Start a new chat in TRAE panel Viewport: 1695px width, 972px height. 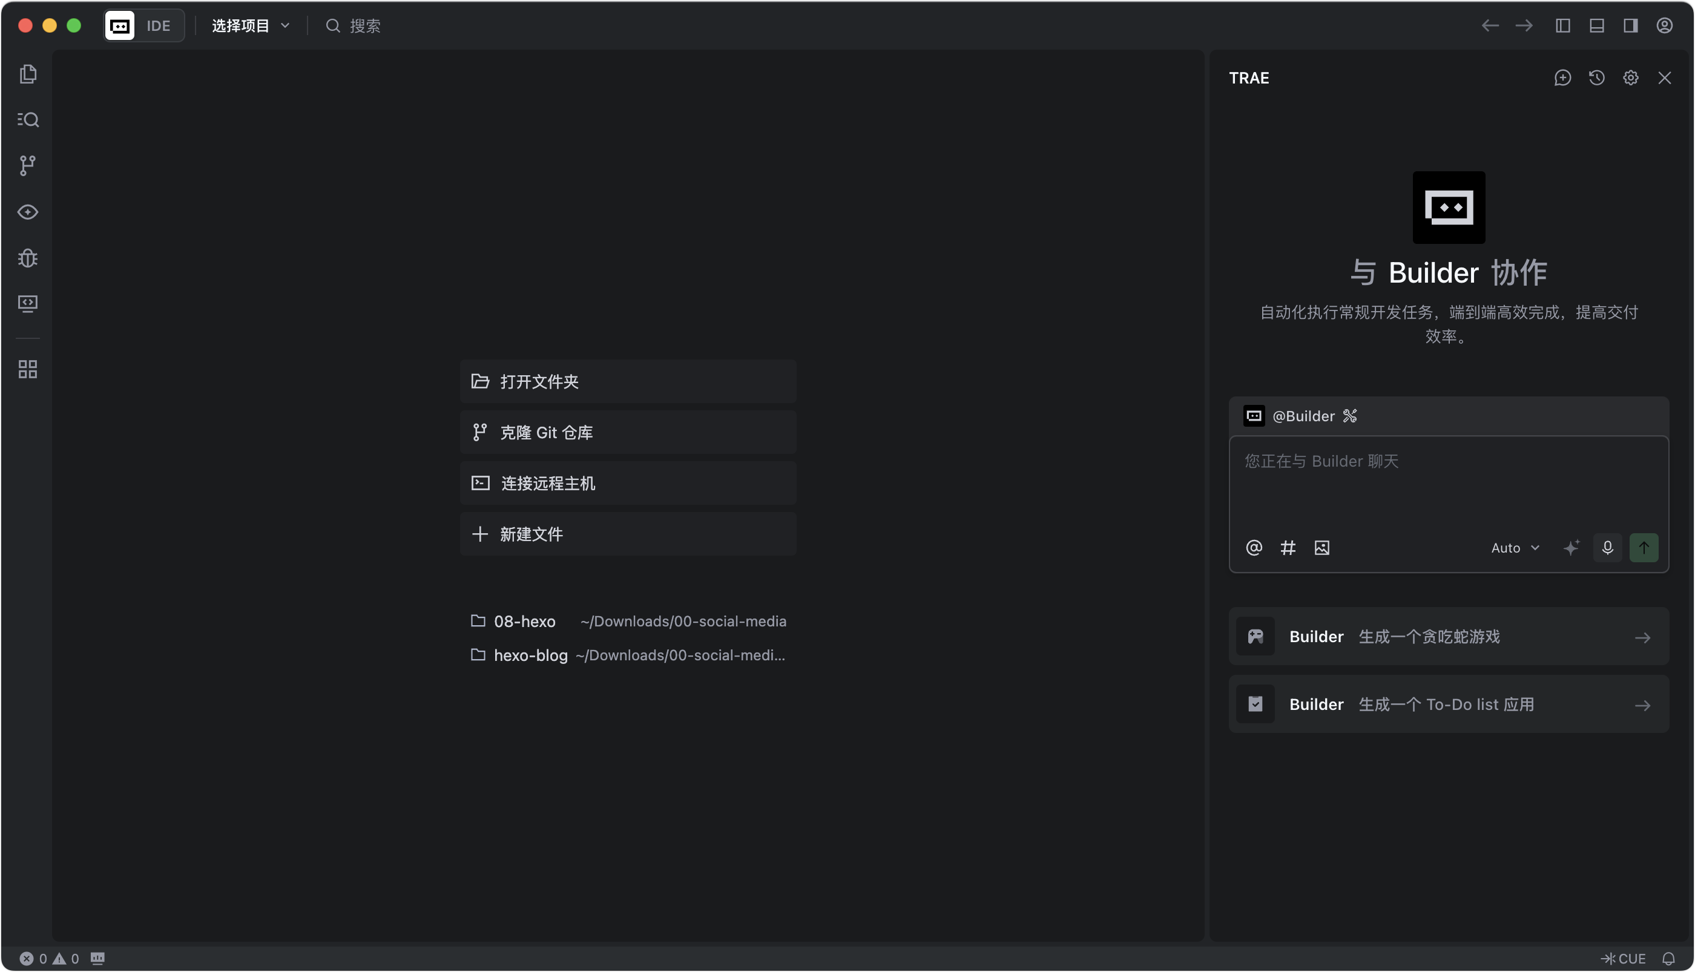tap(1562, 78)
